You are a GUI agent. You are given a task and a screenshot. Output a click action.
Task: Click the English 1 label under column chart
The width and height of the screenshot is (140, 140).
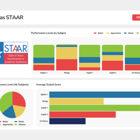pos(90,73)
